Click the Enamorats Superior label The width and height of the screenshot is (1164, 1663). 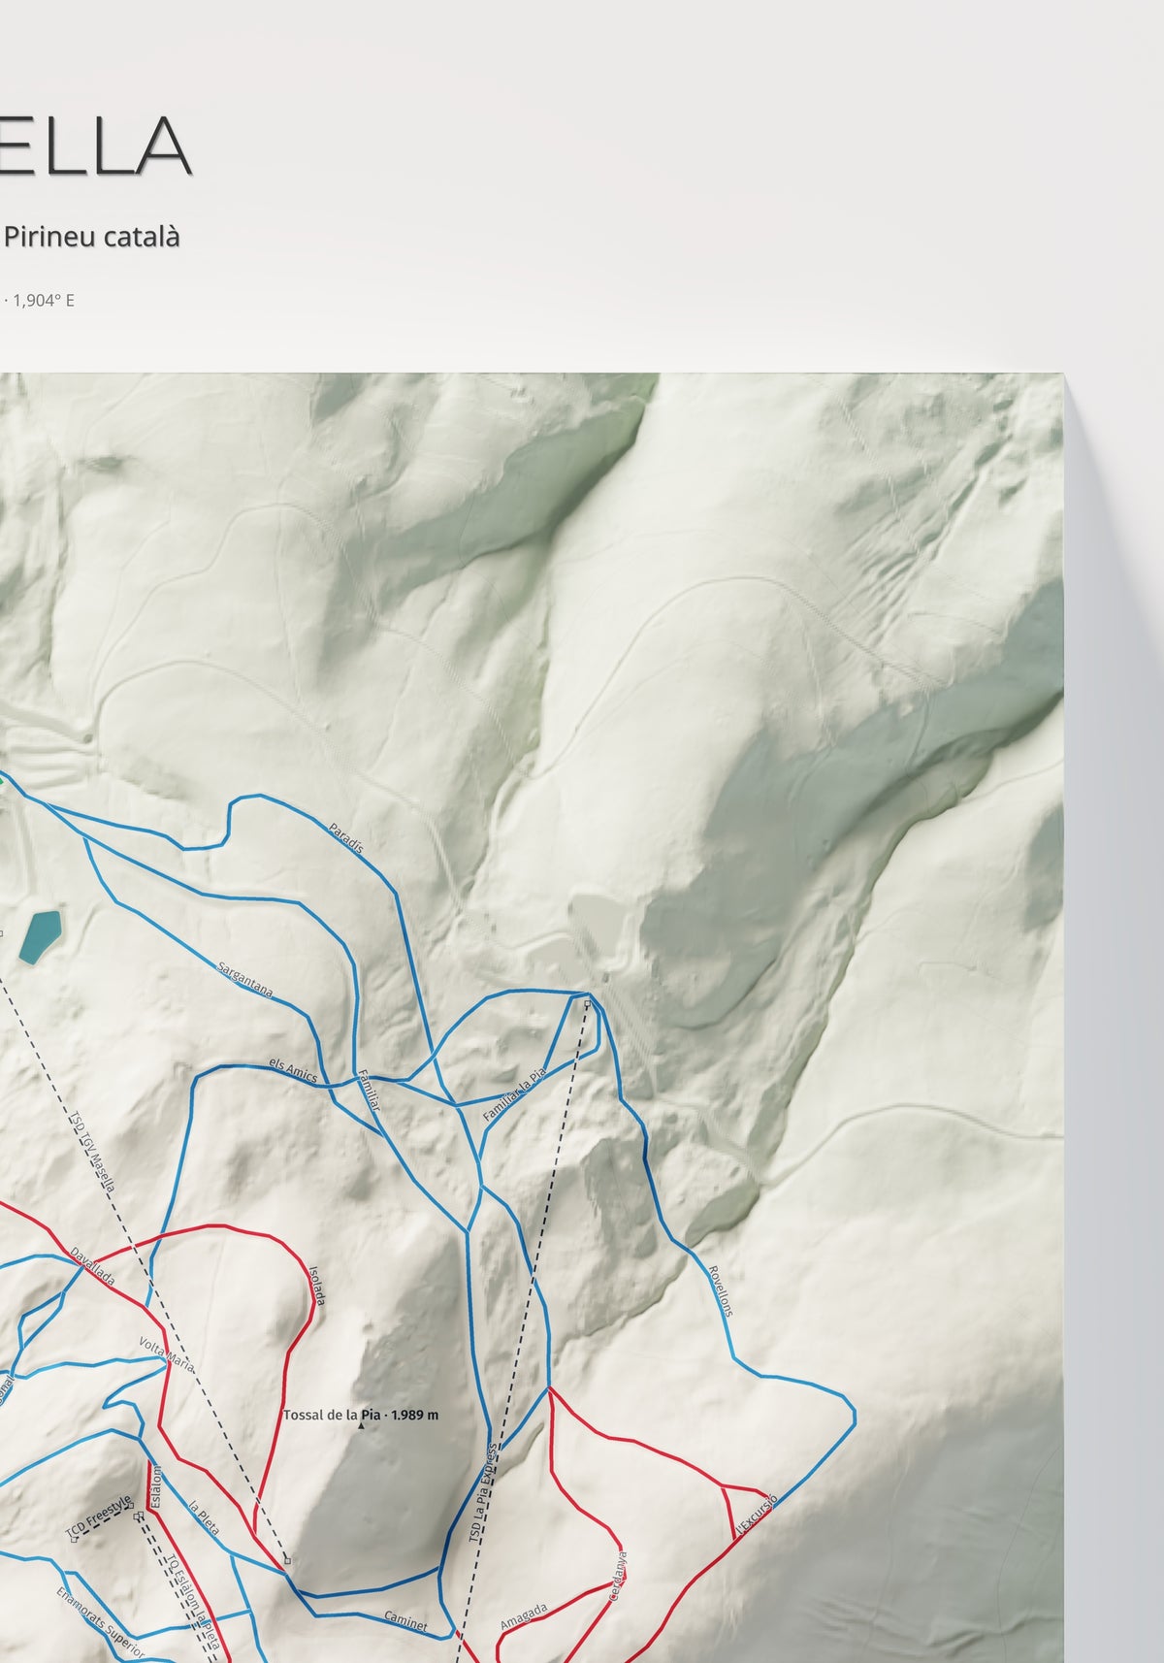point(100,1623)
